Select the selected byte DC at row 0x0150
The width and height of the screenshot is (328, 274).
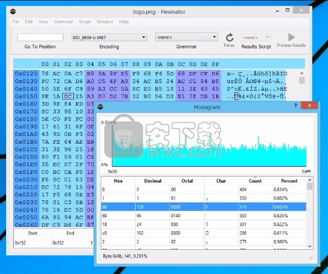(x=68, y=96)
